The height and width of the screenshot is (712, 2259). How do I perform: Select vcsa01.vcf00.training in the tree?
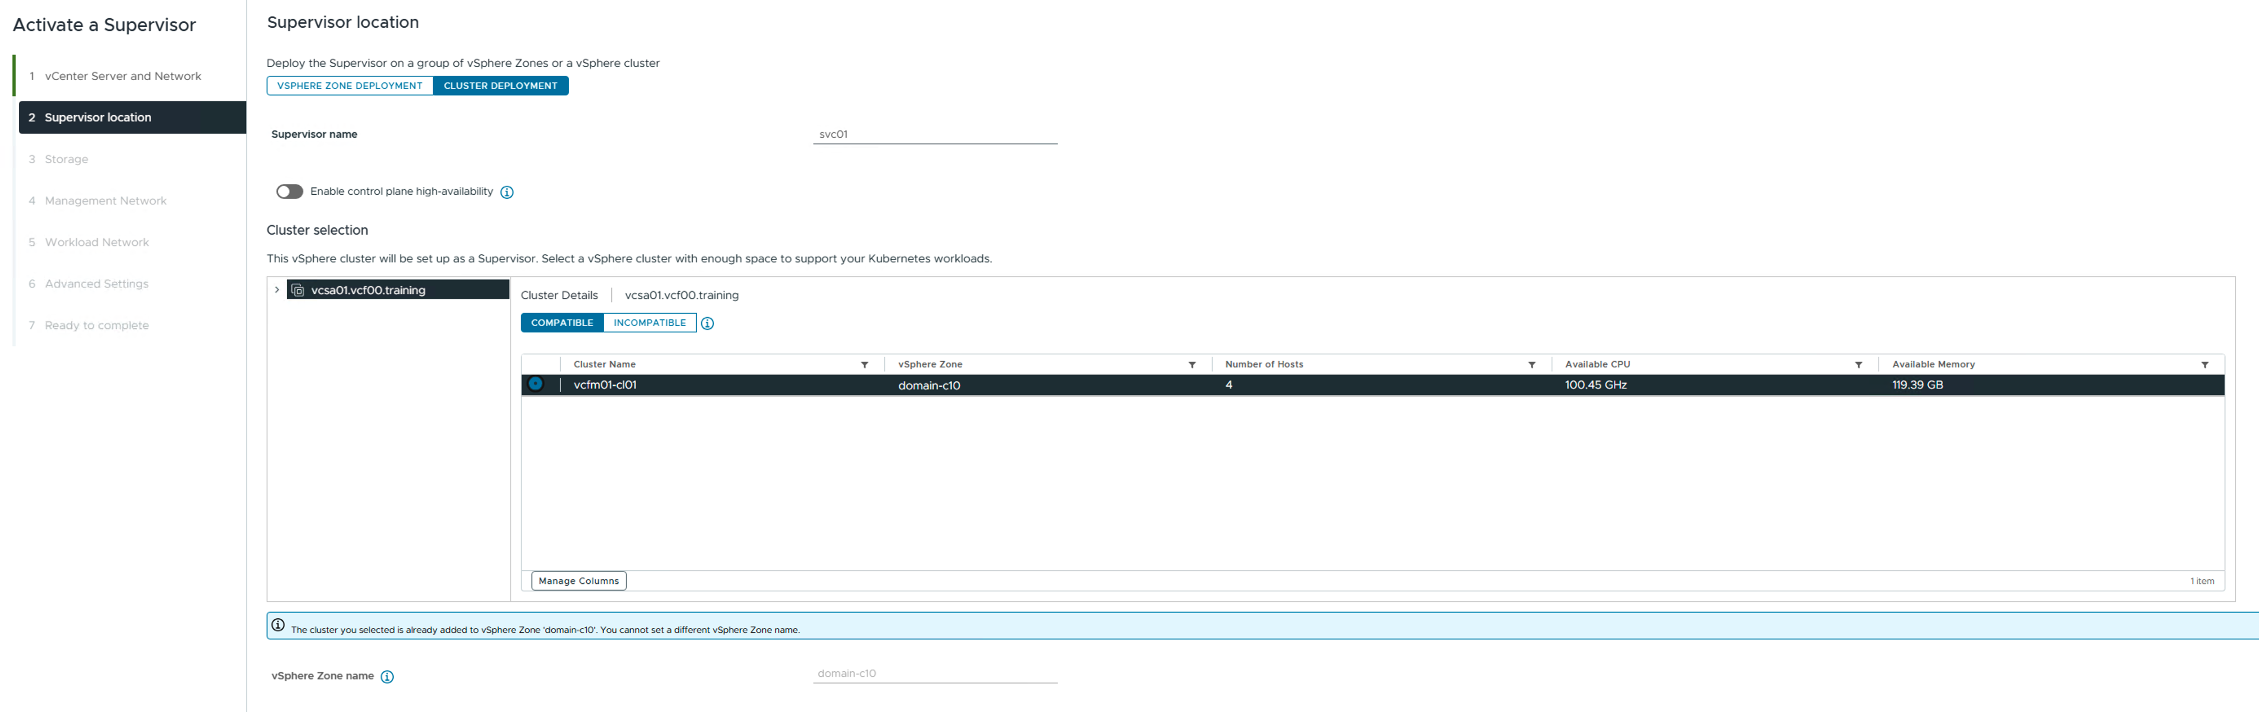coord(398,290)
